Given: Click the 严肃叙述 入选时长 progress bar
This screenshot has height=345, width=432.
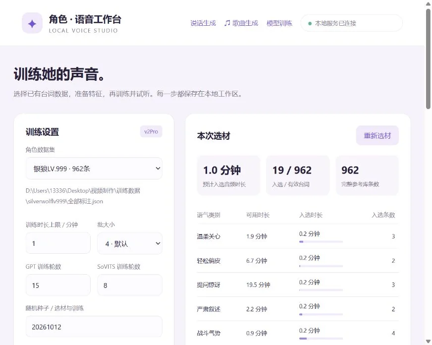Looking at the screenshot, I should (321, 314).
